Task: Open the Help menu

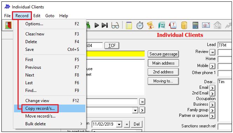Action: point(64,16)
